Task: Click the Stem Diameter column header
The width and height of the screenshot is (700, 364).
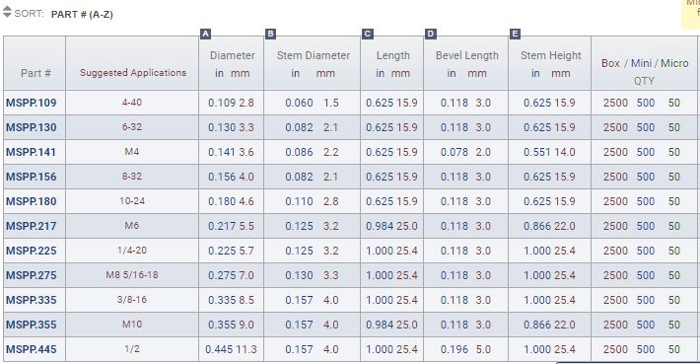Action: 314,55
